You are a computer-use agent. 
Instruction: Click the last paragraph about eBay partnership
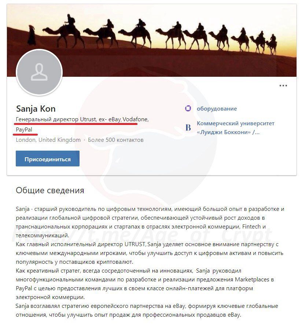click(x=147, y=310)
